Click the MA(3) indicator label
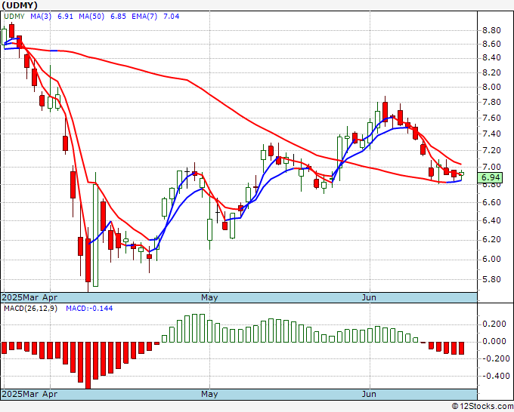Screen dimensions: 514x412 [x=41, y=17]
